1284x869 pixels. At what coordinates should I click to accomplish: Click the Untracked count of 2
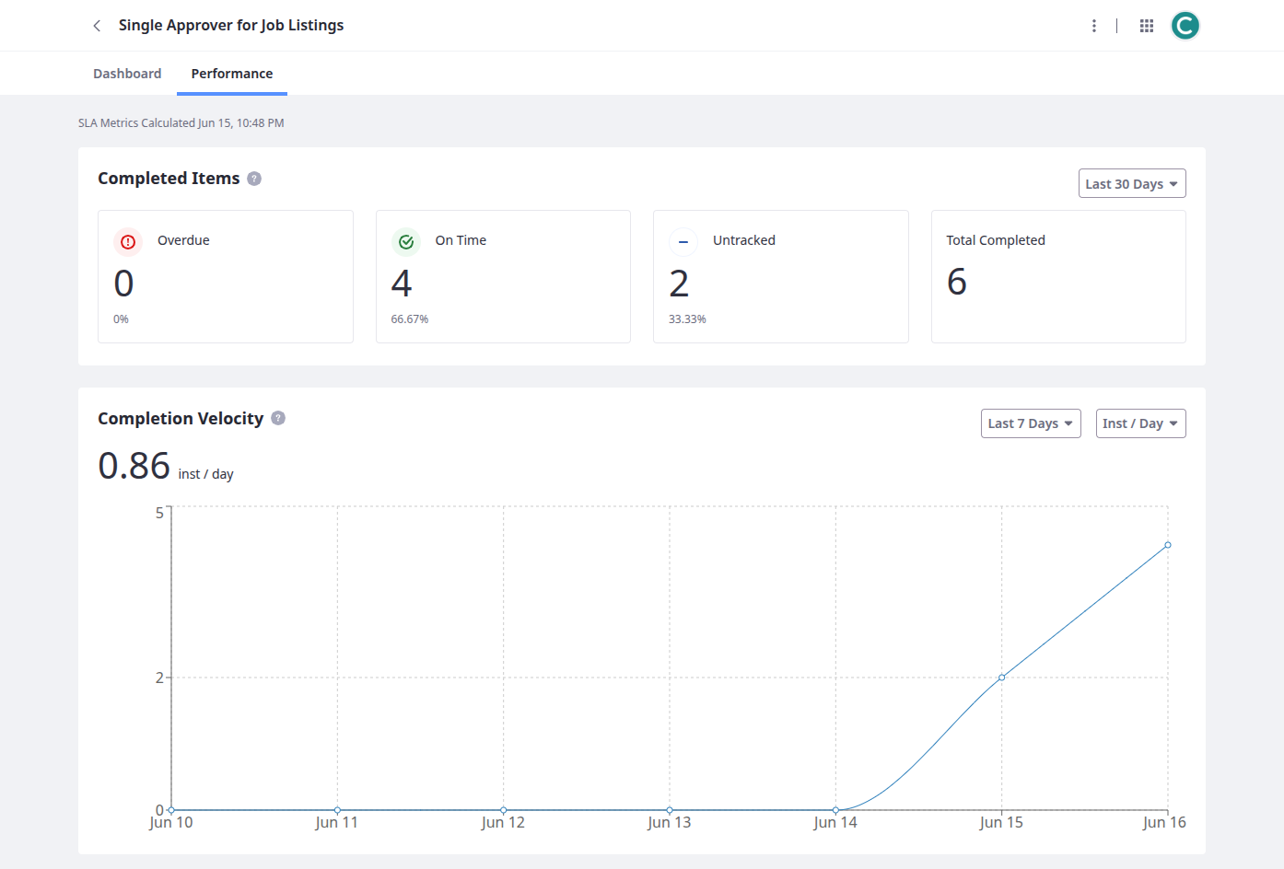pos(679,284)
